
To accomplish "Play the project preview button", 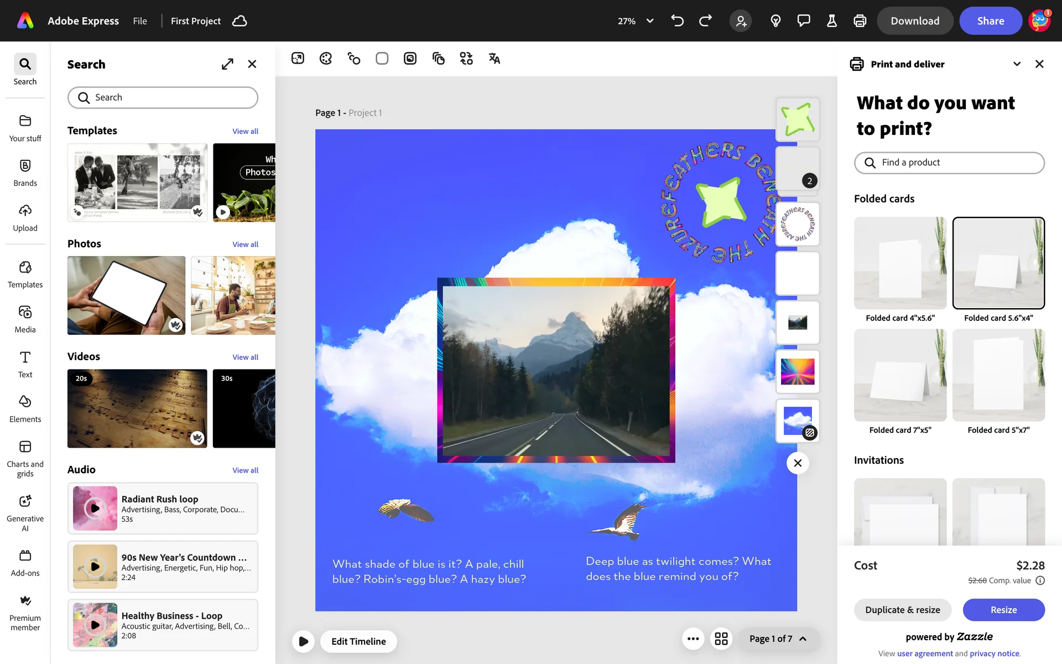I will tap(303, 641).
